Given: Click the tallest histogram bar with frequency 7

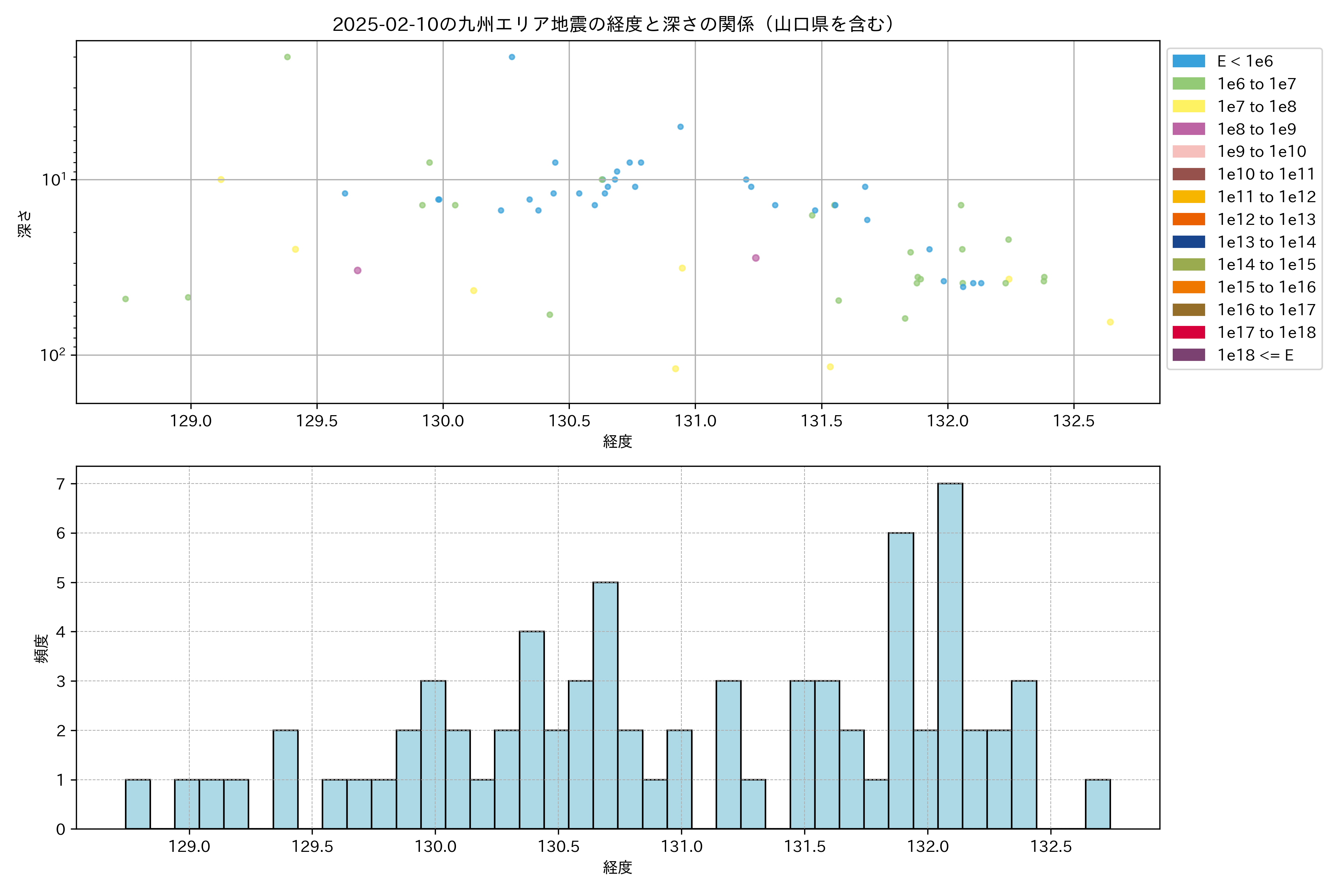Looking at the screenshot, I should pos(950,655).
